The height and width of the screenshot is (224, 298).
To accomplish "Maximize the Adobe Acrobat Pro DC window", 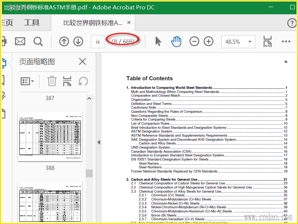I will [292, 7].
